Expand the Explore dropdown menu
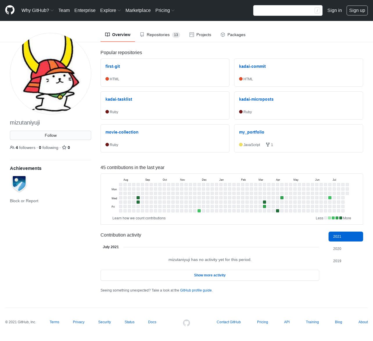The image size is (373, 341). tap(110, 10)
